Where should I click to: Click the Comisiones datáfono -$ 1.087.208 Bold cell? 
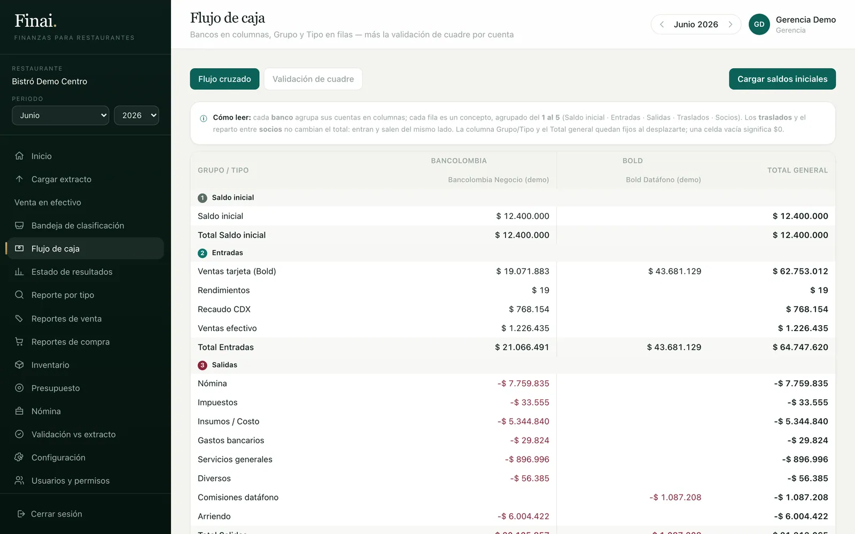(x=675, y=497)
